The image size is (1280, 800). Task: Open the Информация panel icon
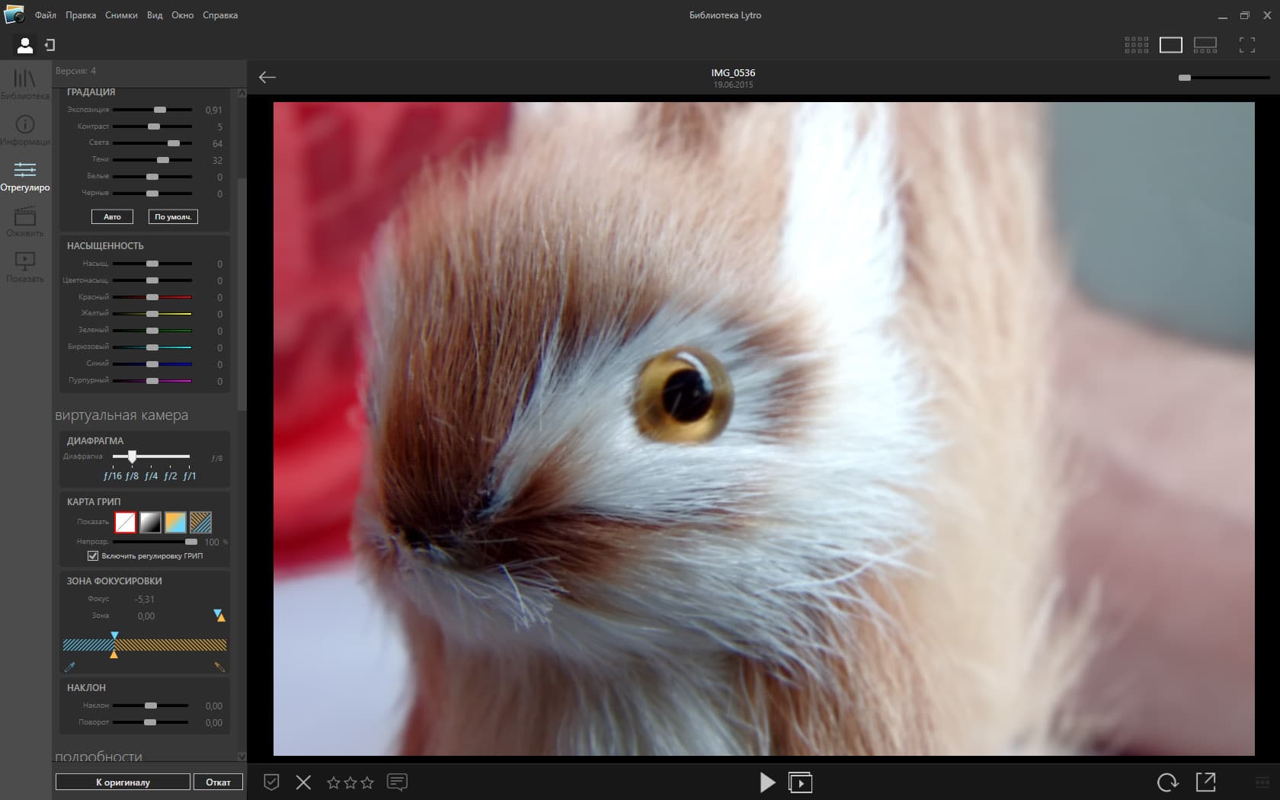25,130
